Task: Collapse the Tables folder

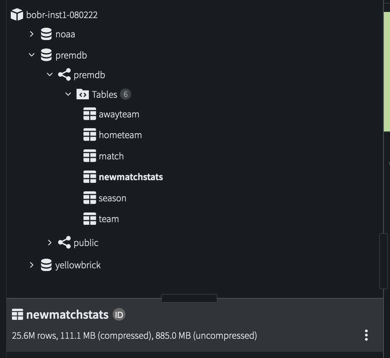Action: 68,94
